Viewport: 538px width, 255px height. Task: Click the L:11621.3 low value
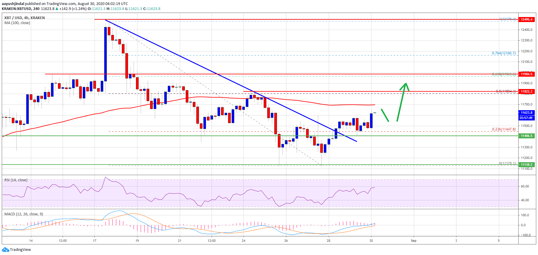[x=134, y=9]
